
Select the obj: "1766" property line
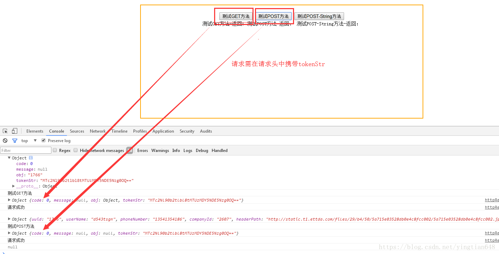(29, 175)
